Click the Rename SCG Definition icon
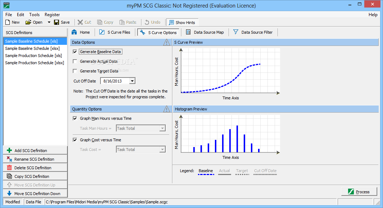Screen dimensions: 383x208 [x=9, y=159]
